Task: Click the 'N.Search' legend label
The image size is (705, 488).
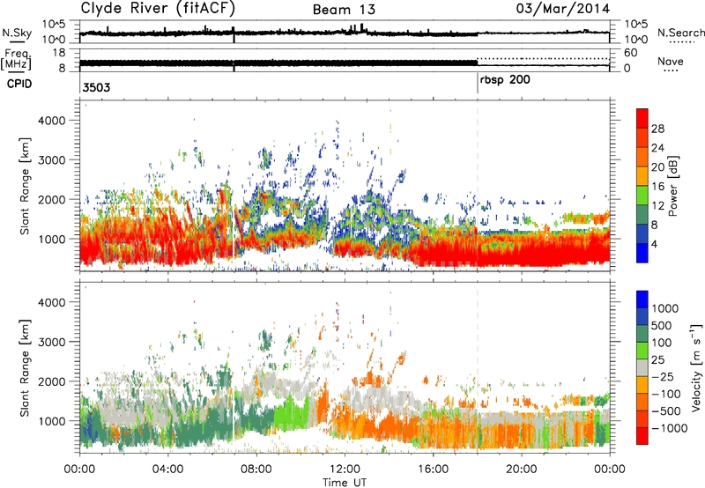Action: 680,33
